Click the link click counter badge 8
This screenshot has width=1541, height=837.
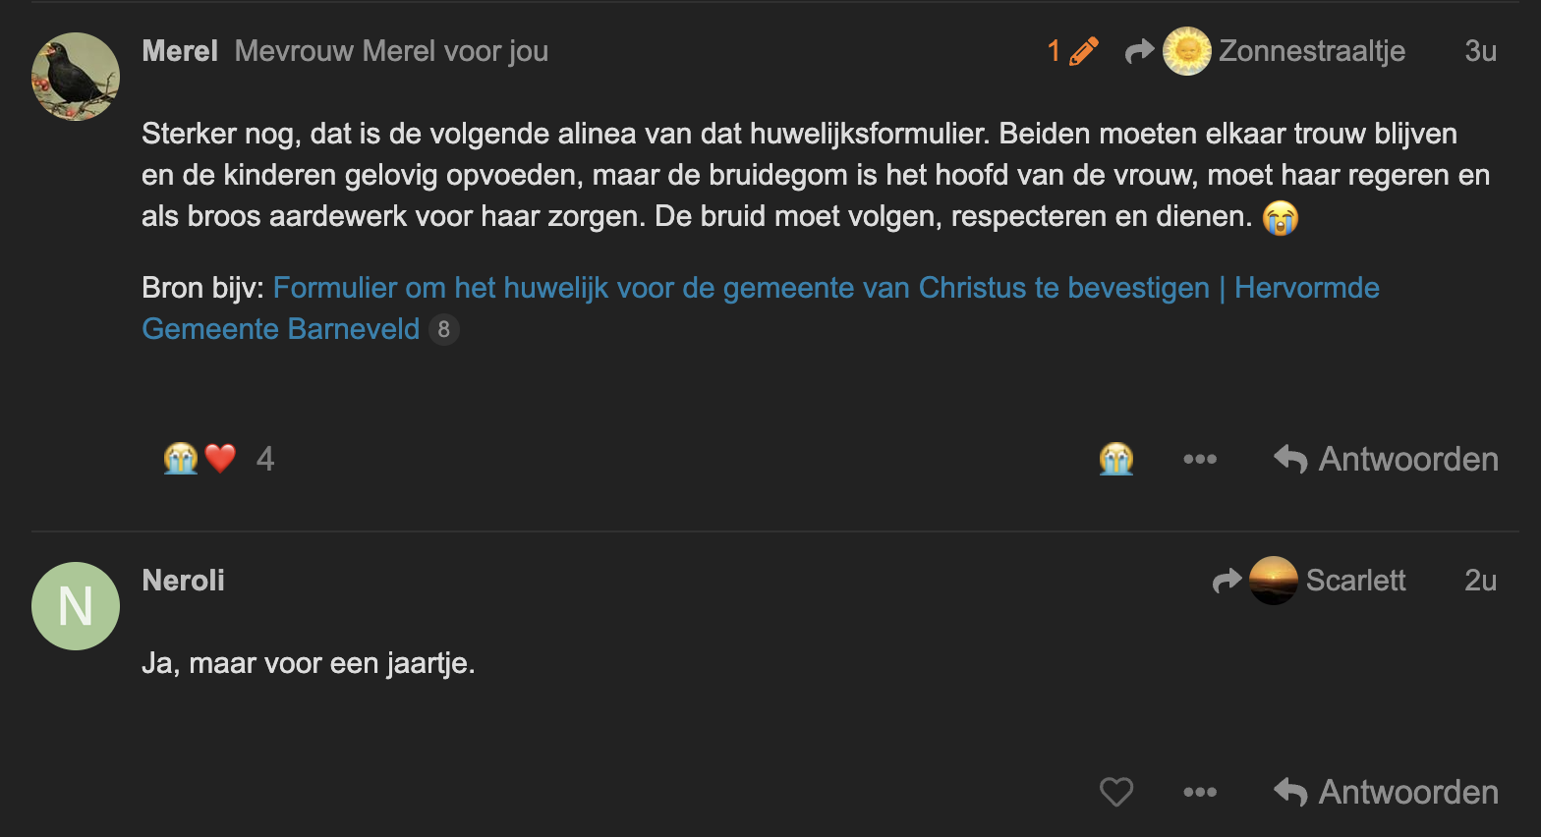pos(444,329)
